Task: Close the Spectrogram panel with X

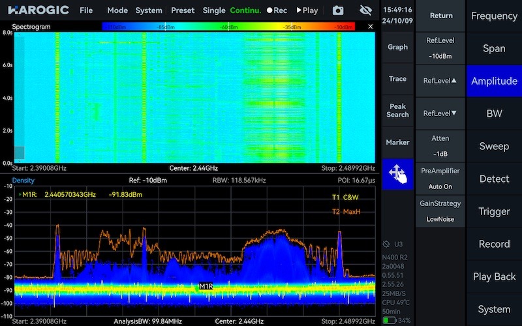Action: pos(371,27)
